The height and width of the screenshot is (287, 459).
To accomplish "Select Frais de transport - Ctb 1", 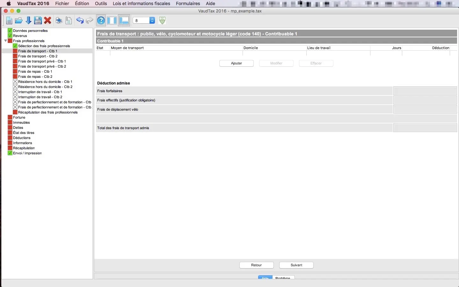I will (38, 51).
